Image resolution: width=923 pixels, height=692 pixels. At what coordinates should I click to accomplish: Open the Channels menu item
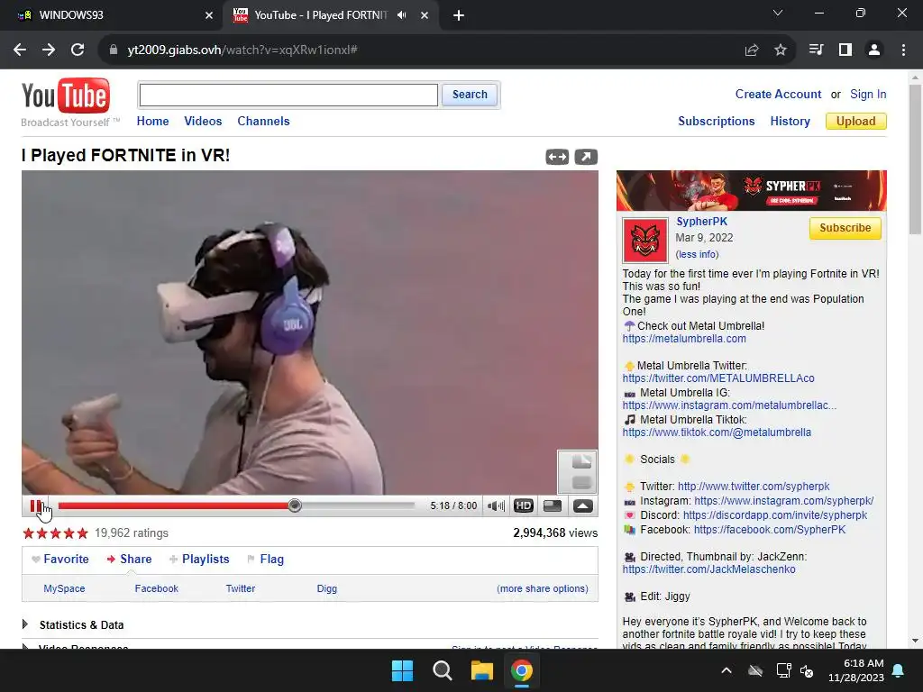pos(264,122)
